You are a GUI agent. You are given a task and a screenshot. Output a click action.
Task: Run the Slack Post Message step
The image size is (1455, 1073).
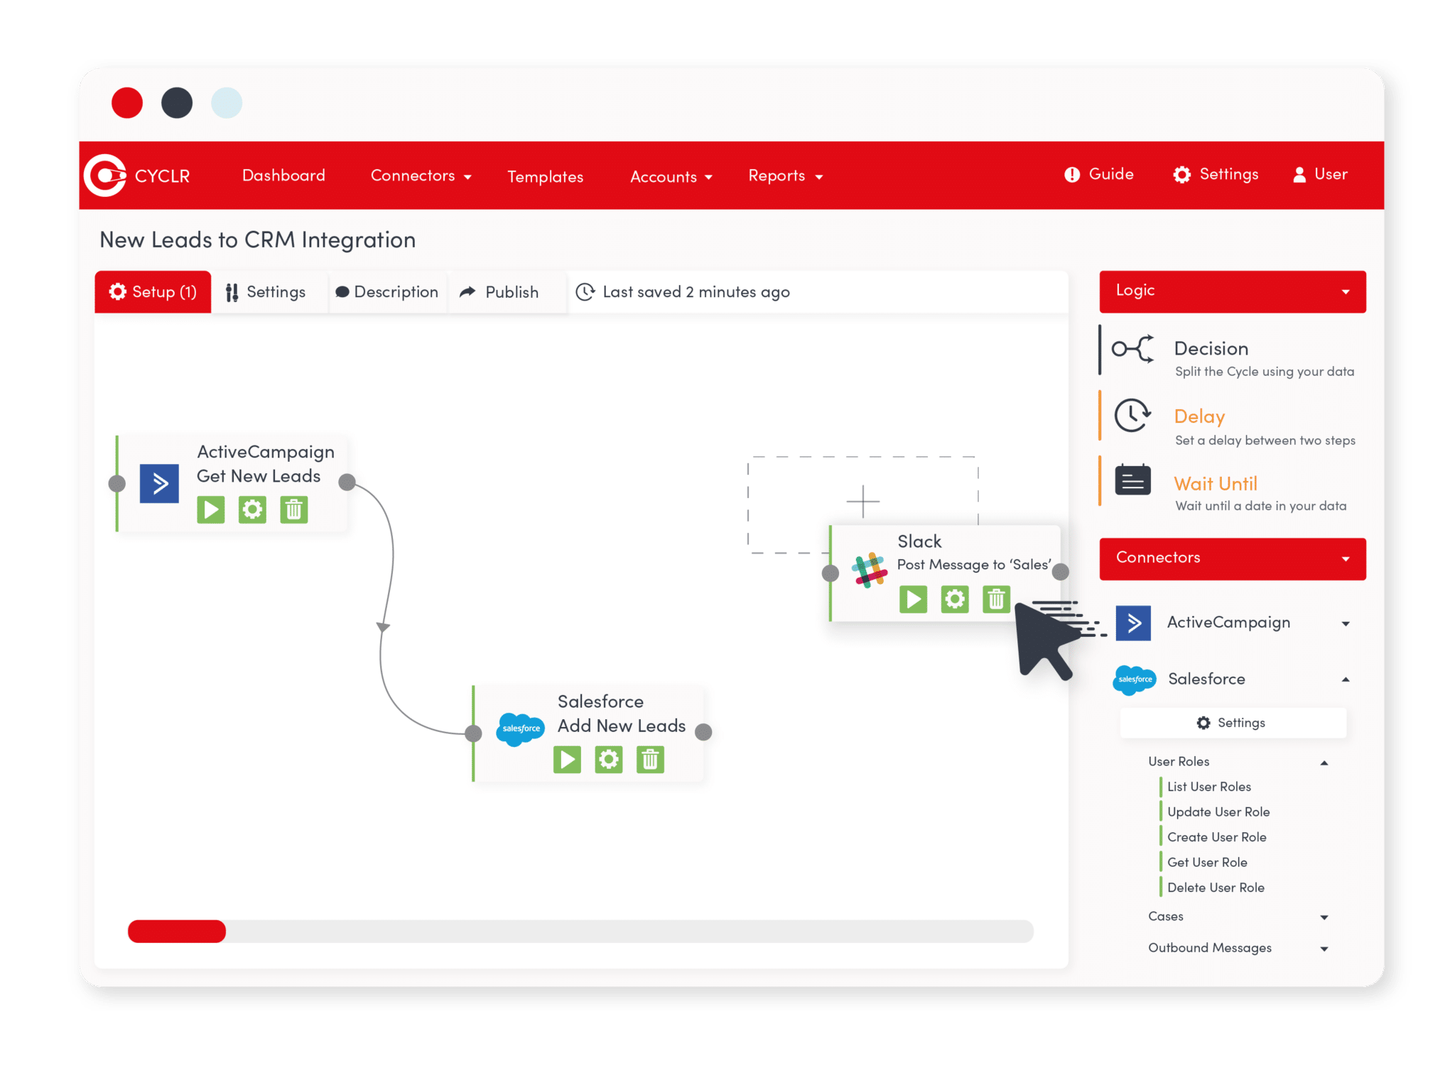pyautogui.click(x=913, y=599)
